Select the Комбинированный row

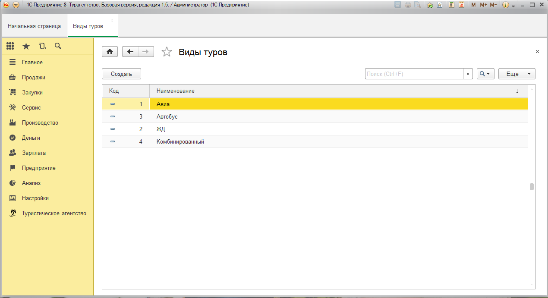pos(315,141)
